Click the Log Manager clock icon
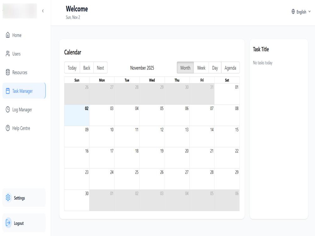The image size is (315, 236). coord(8,110)
